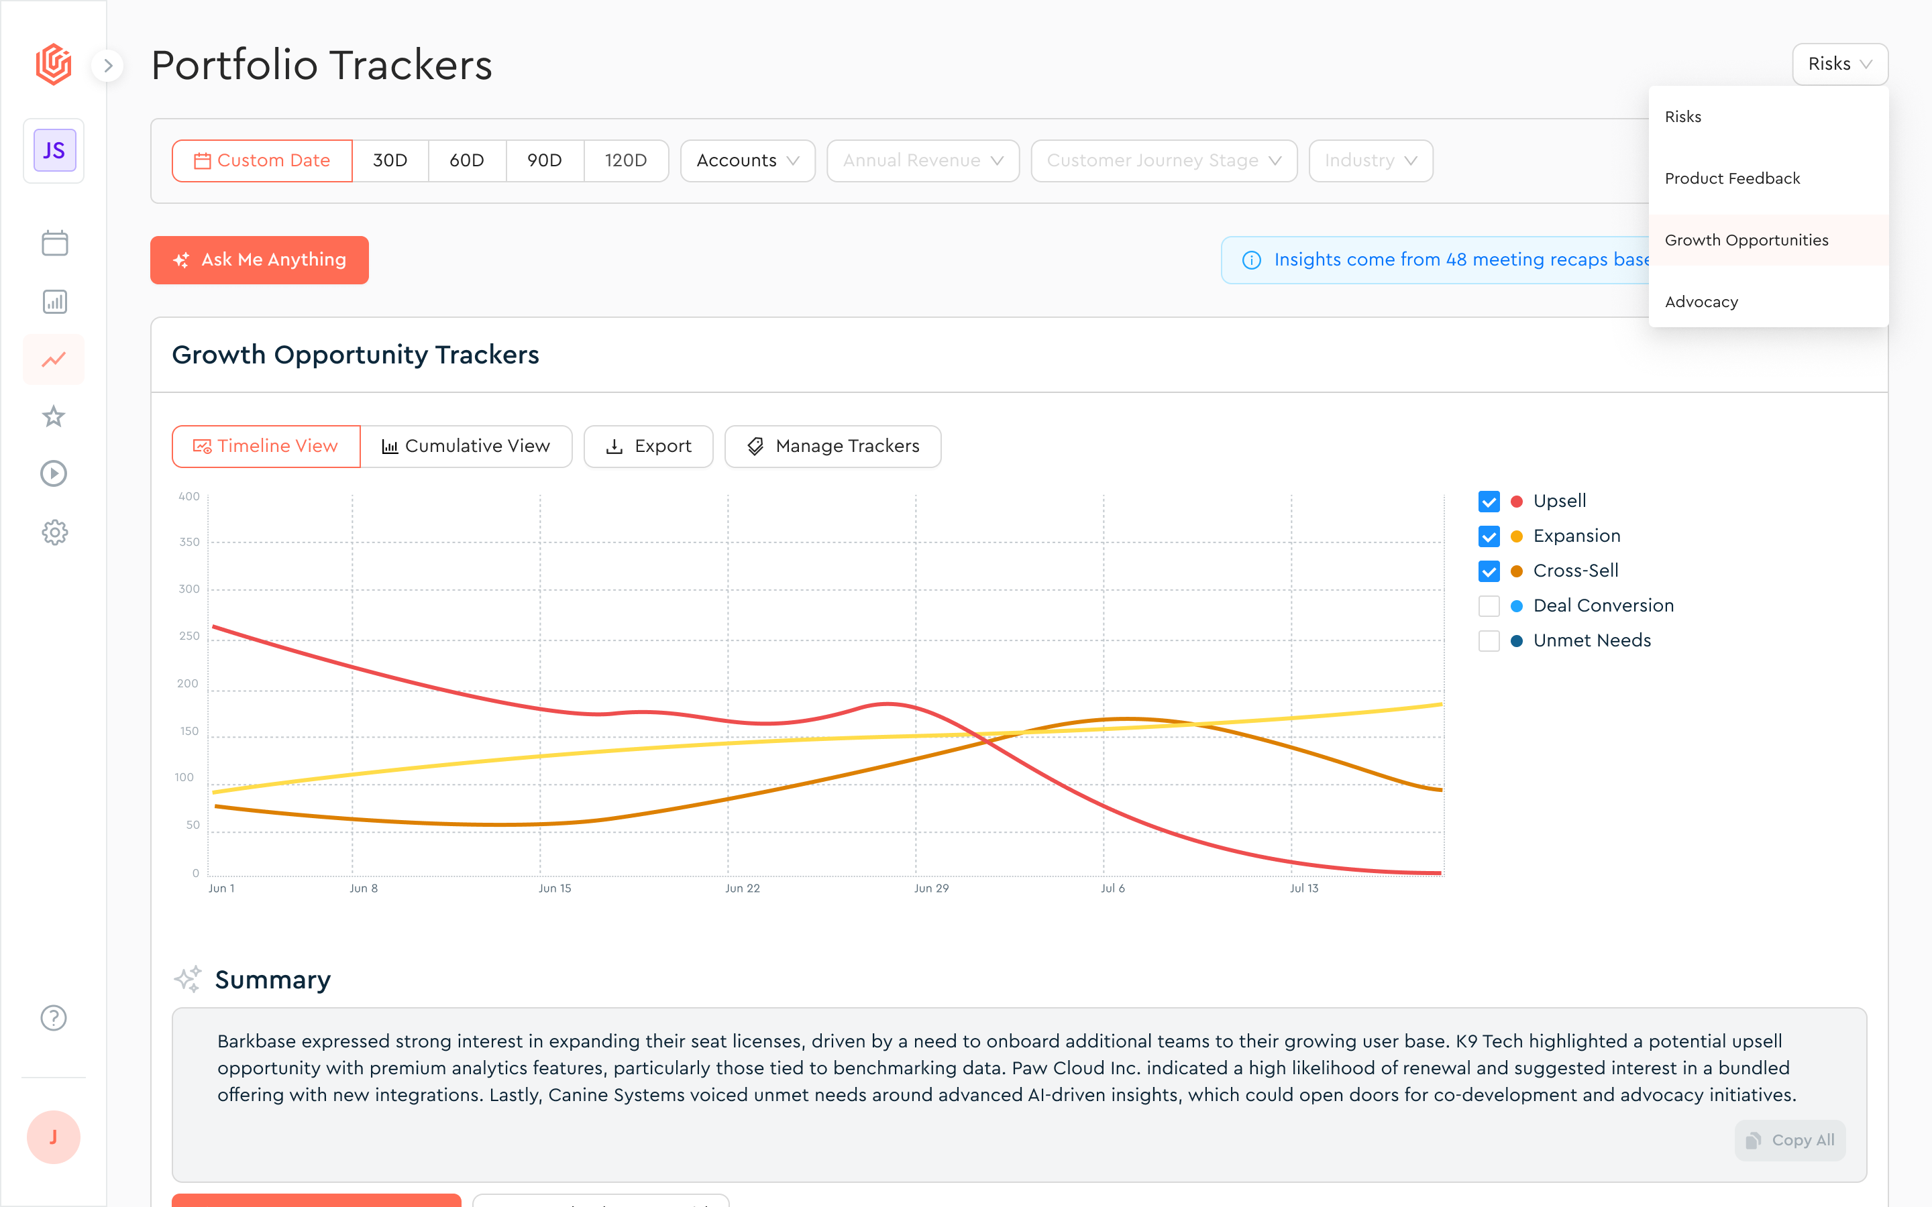Open the bar chart reports sidebar icon
This screenshot has height=1207, width=1932.
[x=54, y=302]
